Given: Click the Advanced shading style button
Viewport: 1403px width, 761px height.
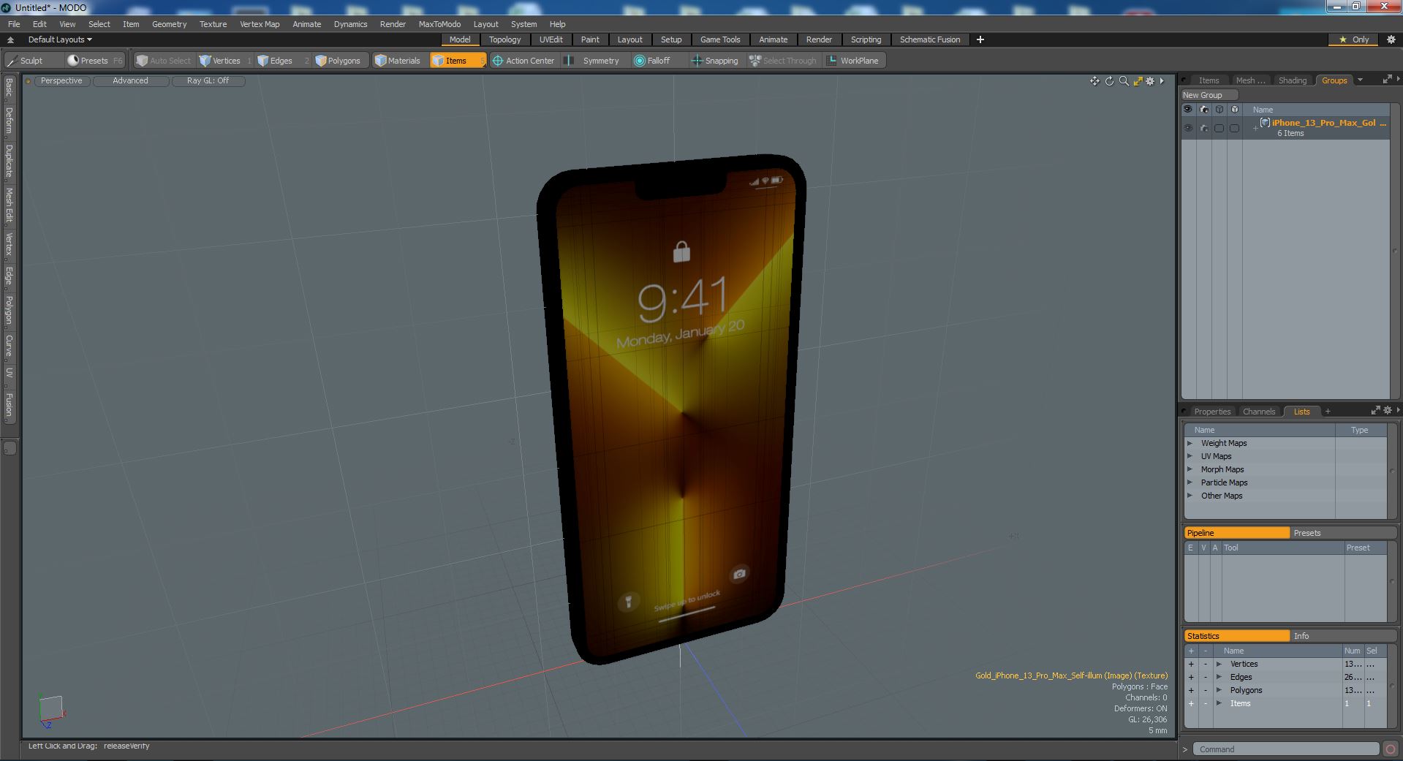Looking at the screenshot, I should click(x=130, y=81).
